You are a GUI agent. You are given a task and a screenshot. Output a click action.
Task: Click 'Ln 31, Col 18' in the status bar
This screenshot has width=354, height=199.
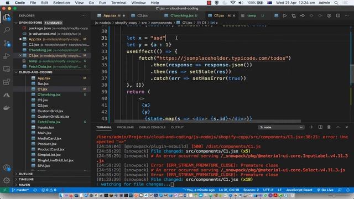pos(229,190)
